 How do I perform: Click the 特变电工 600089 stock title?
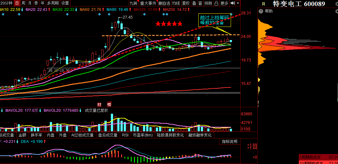tap(299, 4)
